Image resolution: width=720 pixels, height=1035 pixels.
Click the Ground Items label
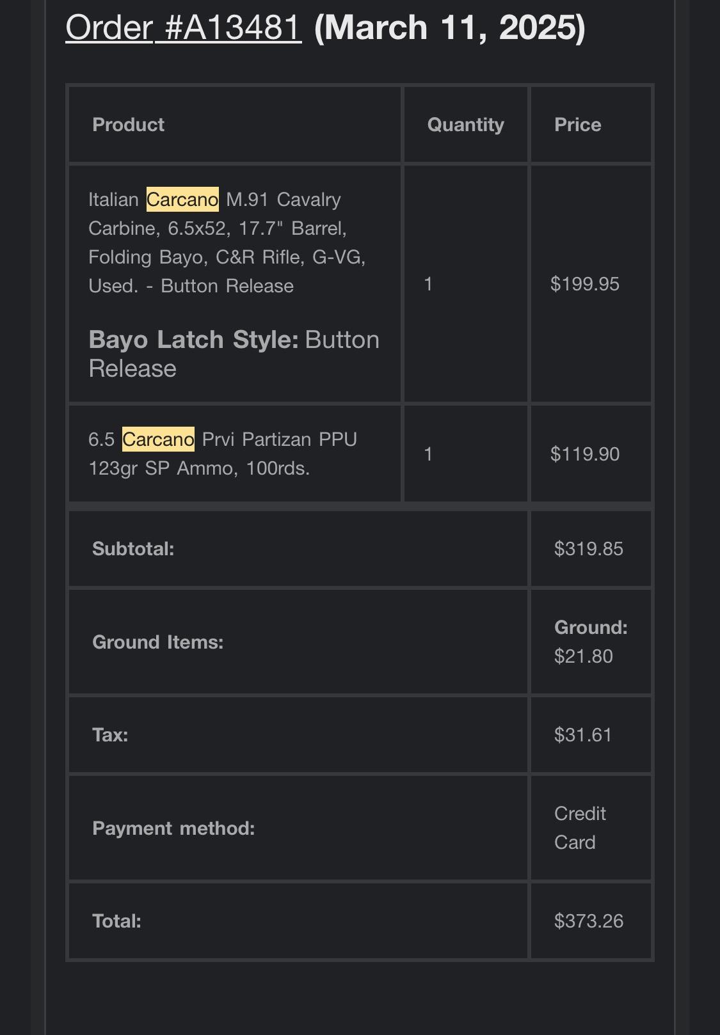(157, 642)
